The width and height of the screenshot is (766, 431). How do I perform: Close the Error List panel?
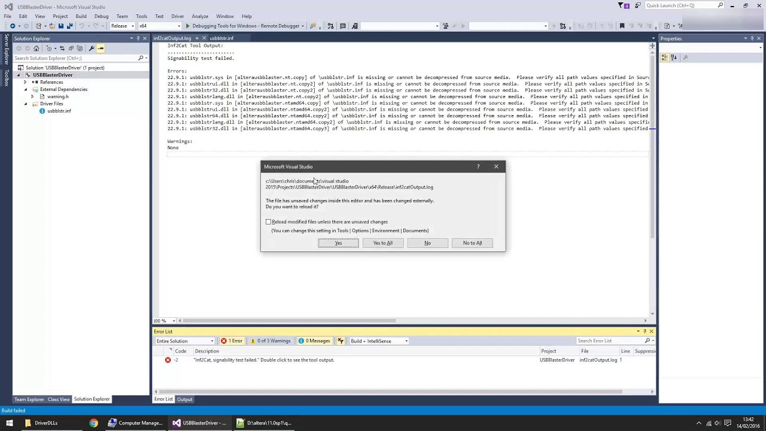tap(651, 332)
